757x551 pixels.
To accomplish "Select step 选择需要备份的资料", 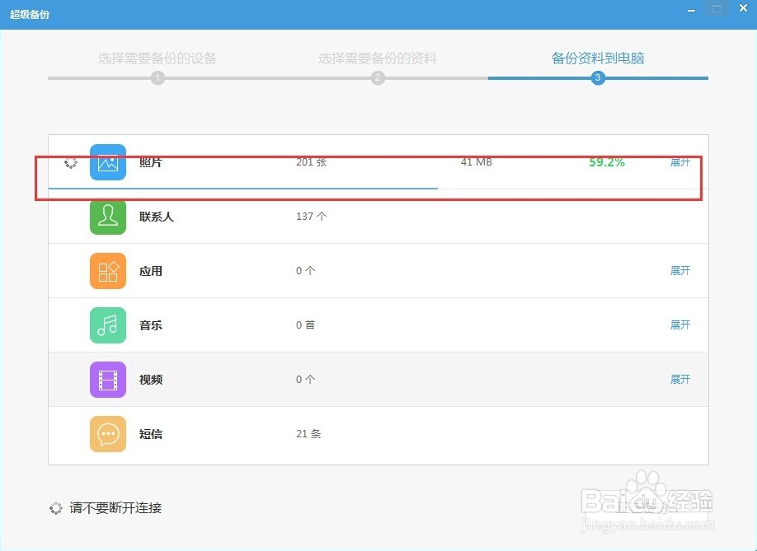I will 378,58.
